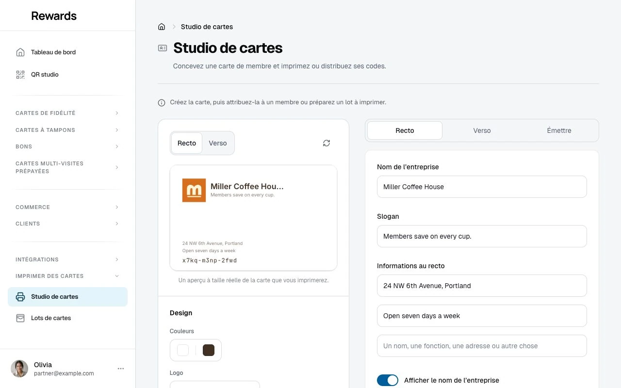The width and height of the screenshot is (621, 388).
Task: Edit the Open seven days a week field
Action: (482, 316)
